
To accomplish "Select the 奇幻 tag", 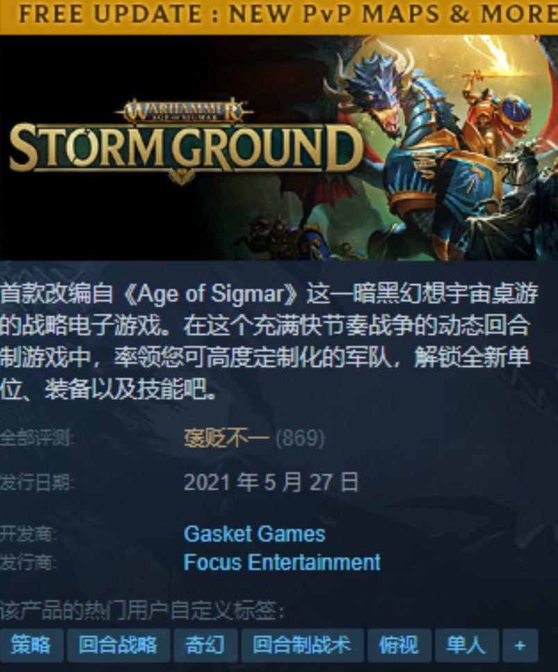I will point(205,645).
